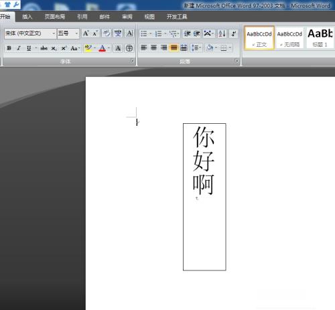Click the line spacing icon
335x310 pixels.
195,48
